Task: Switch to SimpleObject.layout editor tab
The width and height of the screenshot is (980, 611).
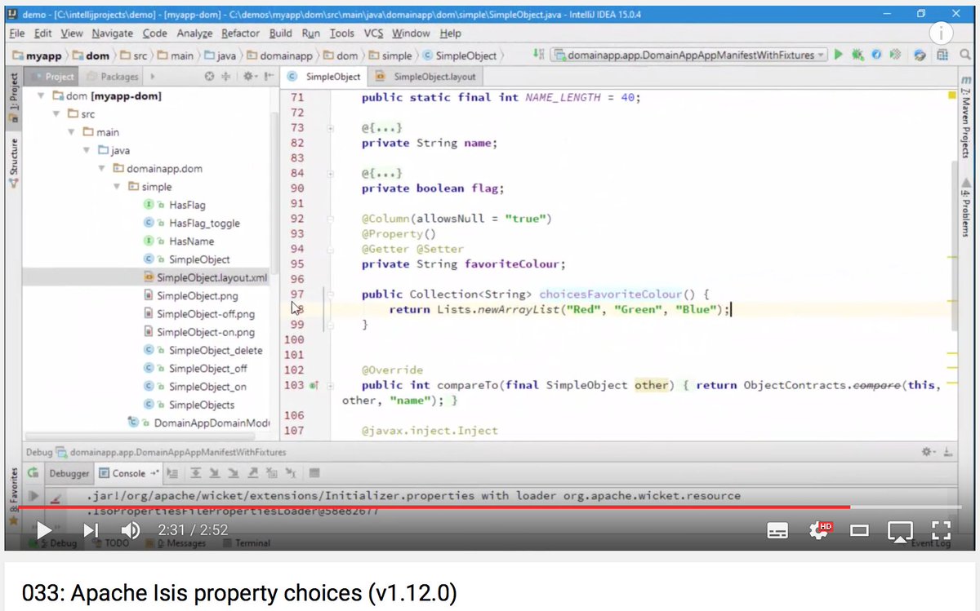Action: click(426, 77)
